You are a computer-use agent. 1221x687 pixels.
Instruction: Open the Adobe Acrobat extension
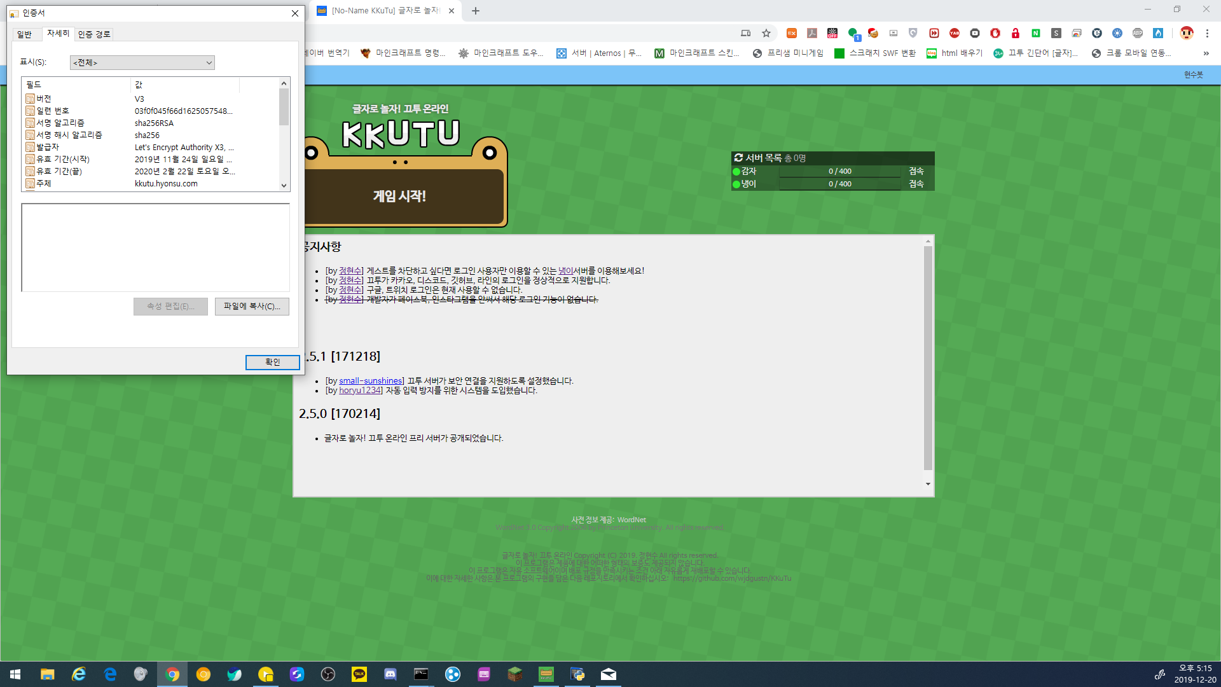point(812,33)
